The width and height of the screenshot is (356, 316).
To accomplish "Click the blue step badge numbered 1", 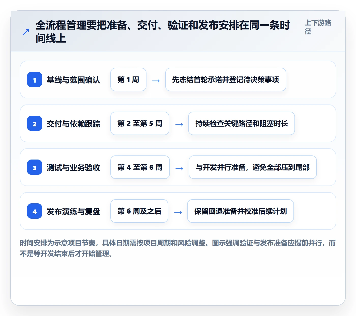I will click(35, 80).
